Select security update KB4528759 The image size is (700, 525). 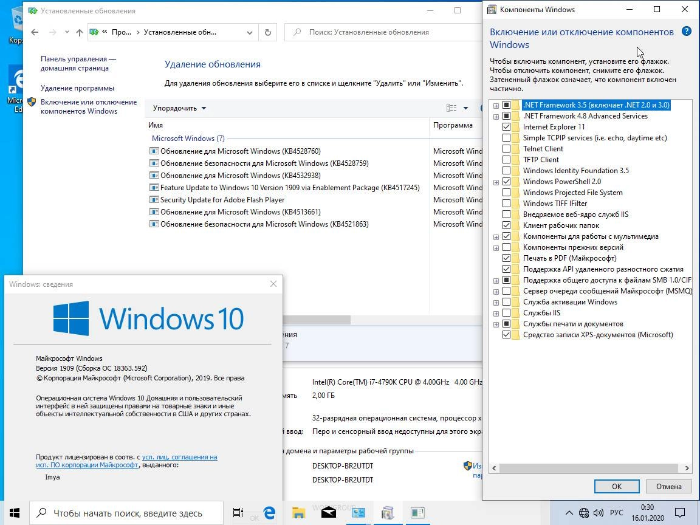point(264,163)
